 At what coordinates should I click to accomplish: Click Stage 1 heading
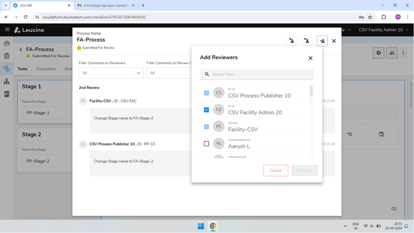pyautogui.click(x=31, y=86)
